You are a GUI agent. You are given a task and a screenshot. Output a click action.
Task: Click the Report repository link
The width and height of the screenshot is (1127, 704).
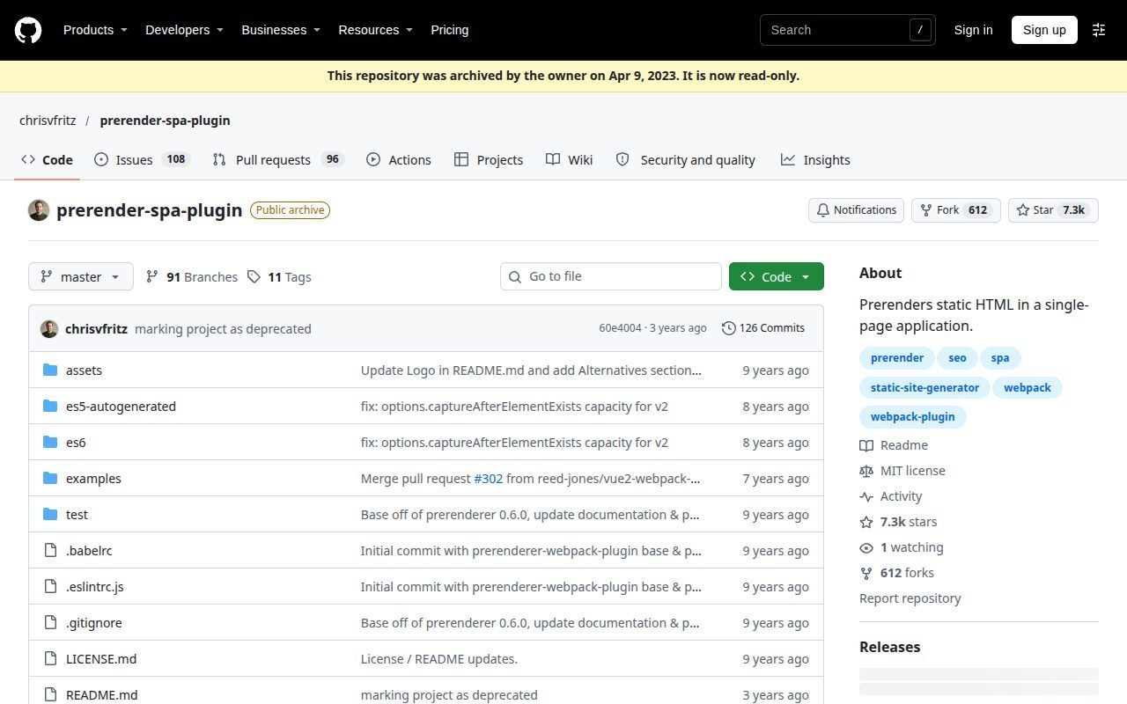coord(910,598)
